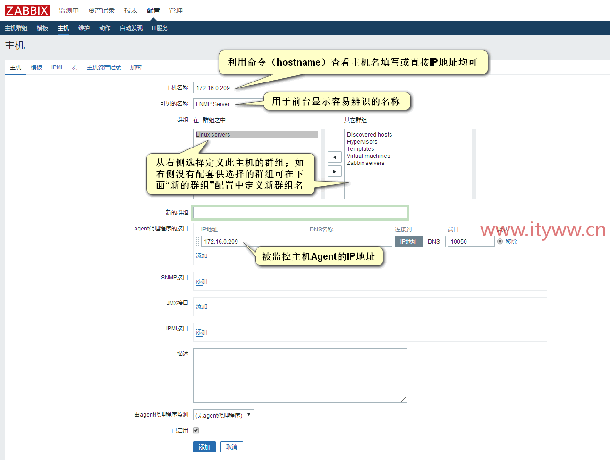Go to 主机 submenu in navigation bar
610x460 pixels.
(x=63, y=28)
